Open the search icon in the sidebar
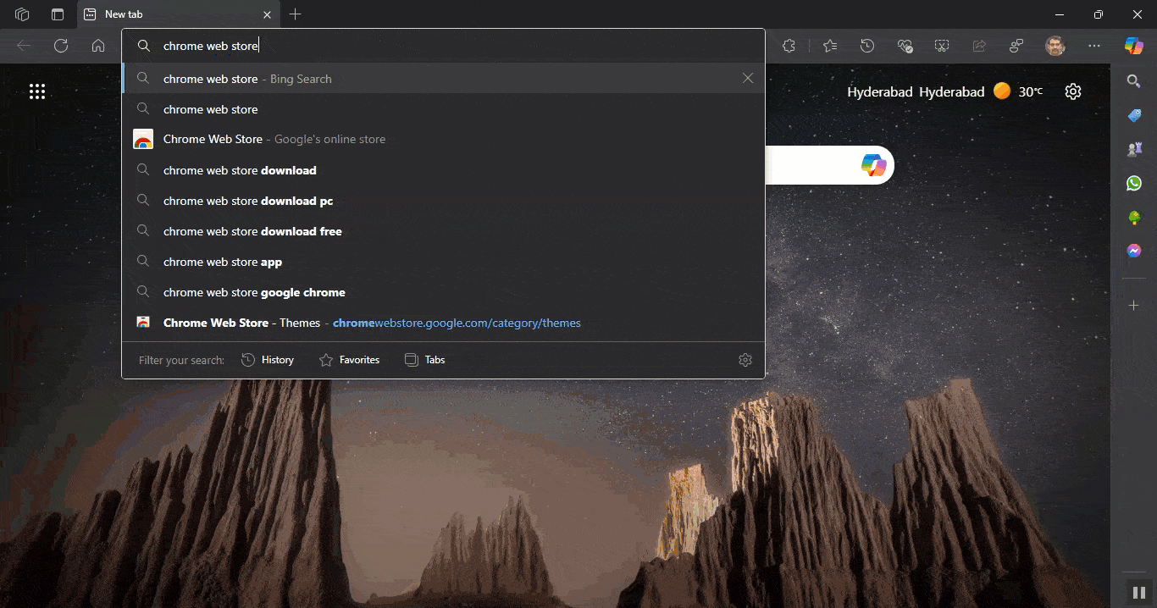Image resolution: width=1157 pixels, height=608 pixels. point(1133,81)
